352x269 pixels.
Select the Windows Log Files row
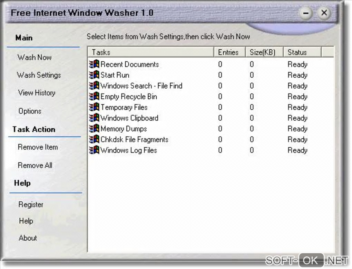point(211,151)
